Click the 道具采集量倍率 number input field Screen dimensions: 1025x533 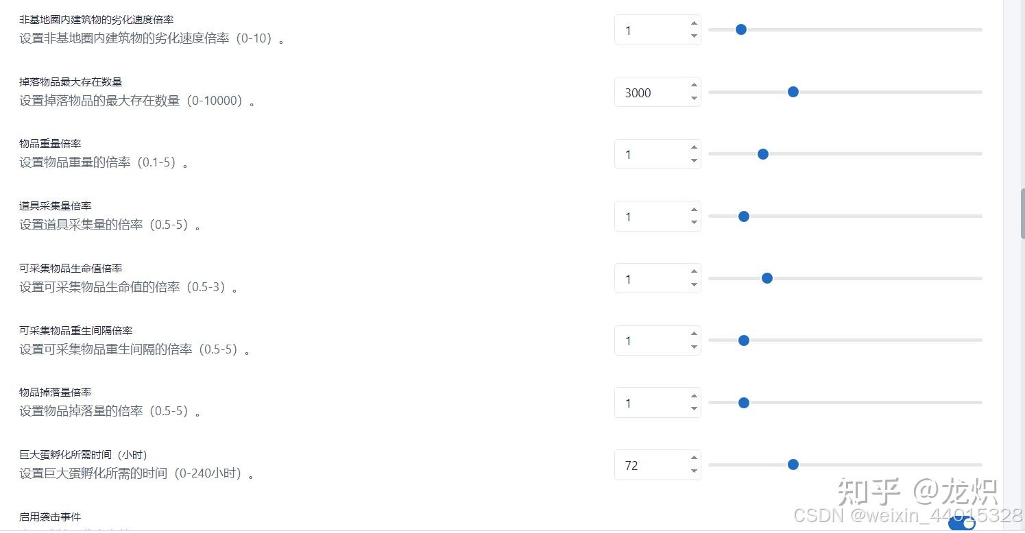tap(650, 216)
